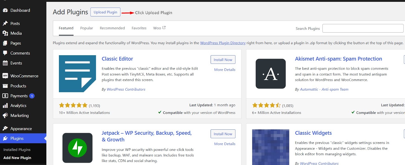The height and width of the screenshot is (165, 405).
Task: Click the Akismet plugin logo
Action: pyautogui.click(x=271, y=74)
